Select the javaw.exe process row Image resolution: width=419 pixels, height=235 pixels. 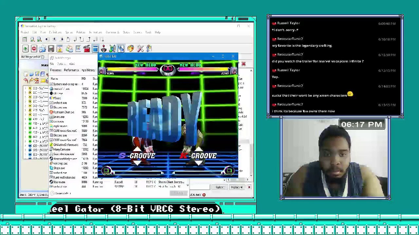(x=73, y=117)
